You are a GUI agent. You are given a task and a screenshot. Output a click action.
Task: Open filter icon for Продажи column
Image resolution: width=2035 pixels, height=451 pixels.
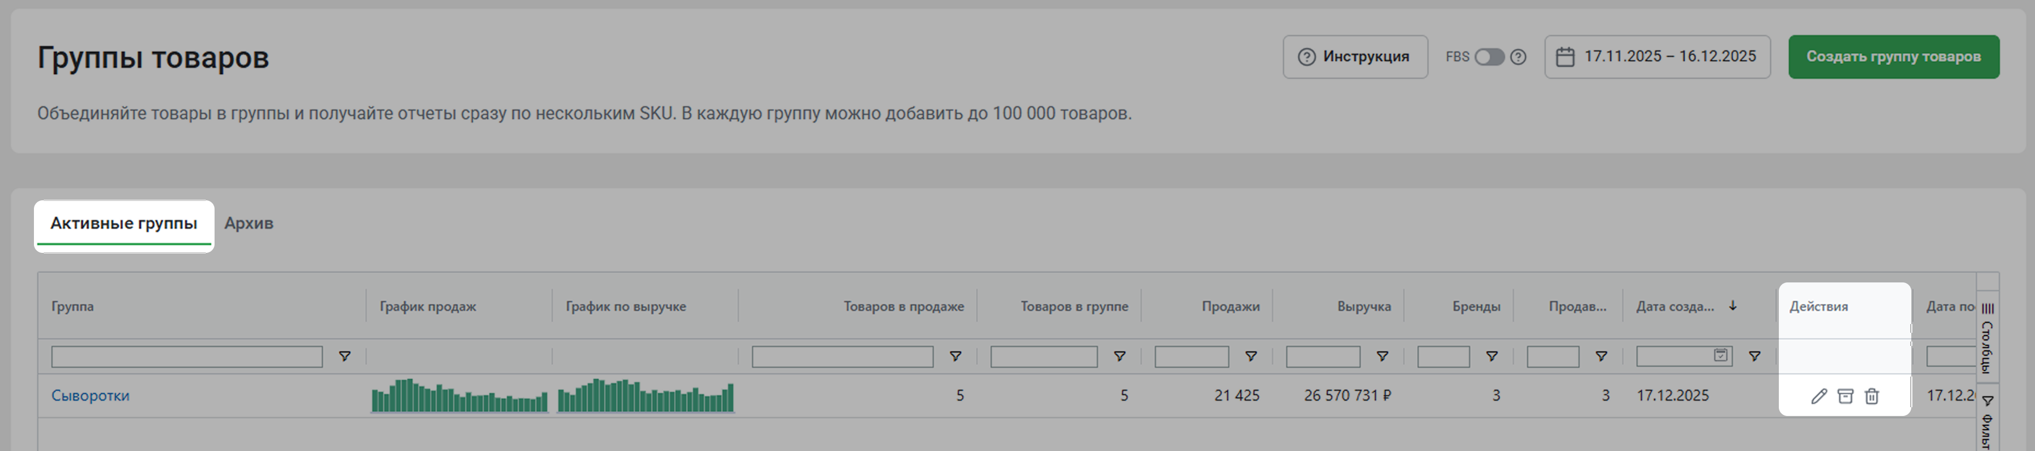[1251, 356]
